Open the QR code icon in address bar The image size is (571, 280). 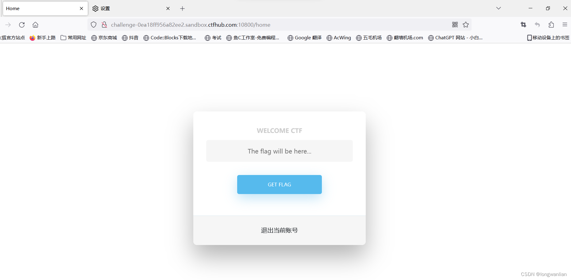(455, 25)
